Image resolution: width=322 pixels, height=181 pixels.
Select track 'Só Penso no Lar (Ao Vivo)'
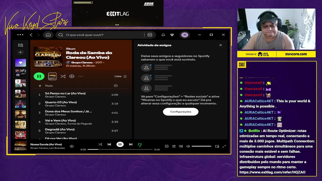pyautogui.click(x=80, y=95)
